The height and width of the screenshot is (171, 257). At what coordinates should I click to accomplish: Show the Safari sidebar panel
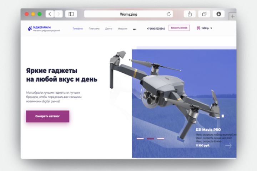71,14
